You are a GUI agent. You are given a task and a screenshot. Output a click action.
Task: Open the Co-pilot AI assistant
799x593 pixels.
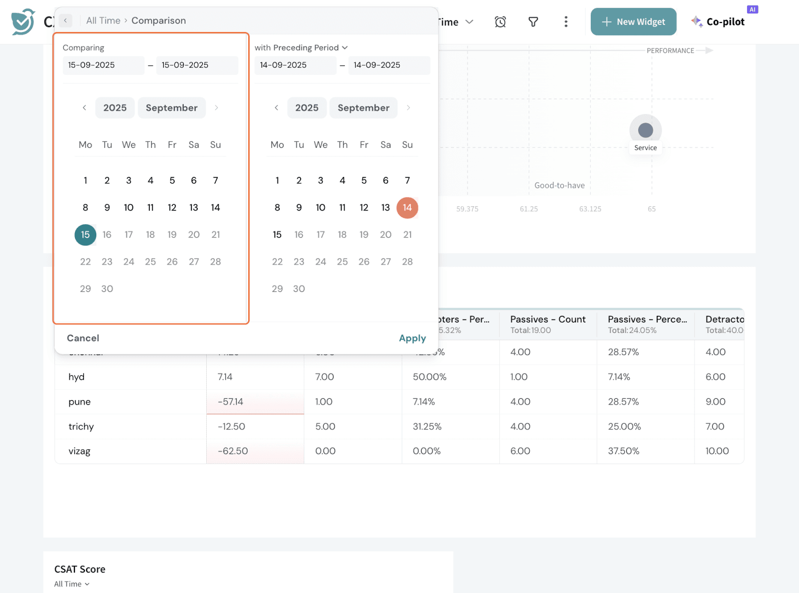(x=718, y=22)
